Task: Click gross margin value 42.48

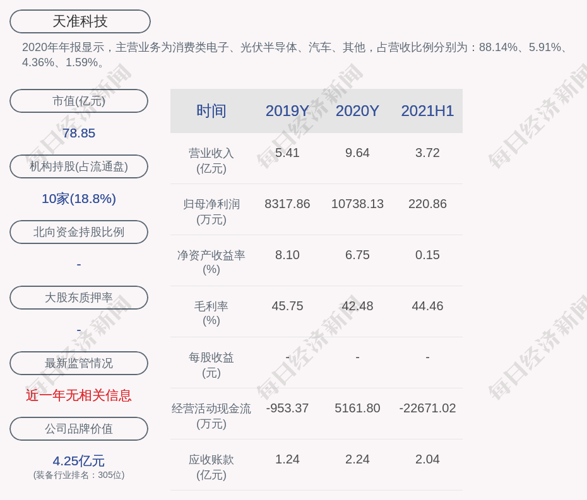Action: point(357,306)
